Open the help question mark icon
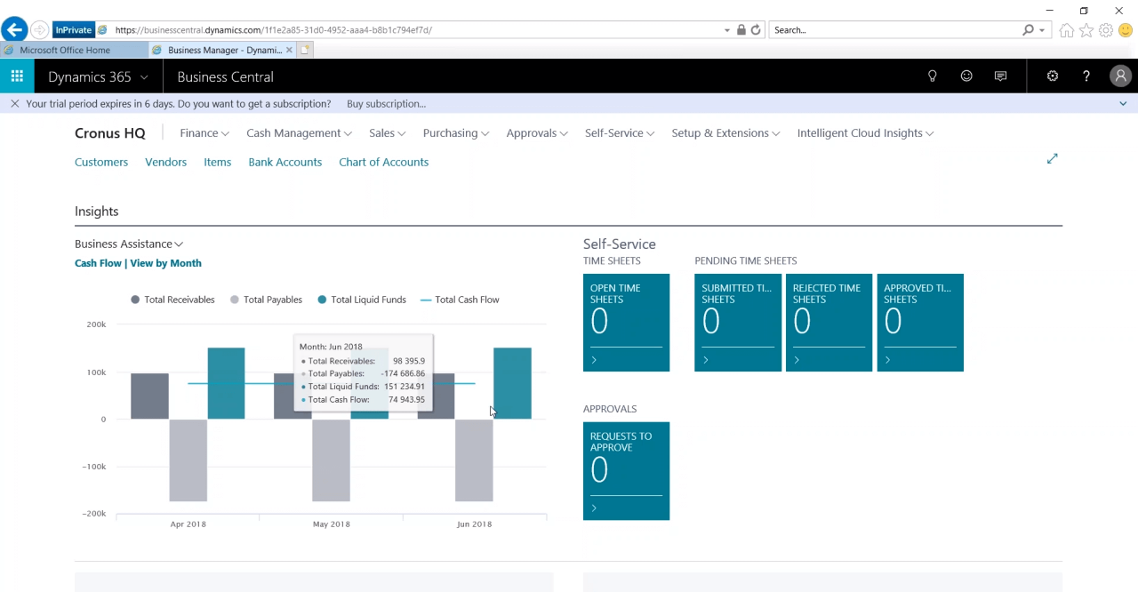The height and width of the screenshot is (592, 1138). coord(1086,76)
